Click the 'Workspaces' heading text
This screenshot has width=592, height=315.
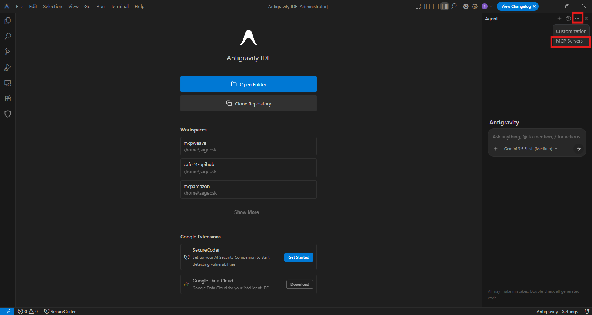(193, 130)
